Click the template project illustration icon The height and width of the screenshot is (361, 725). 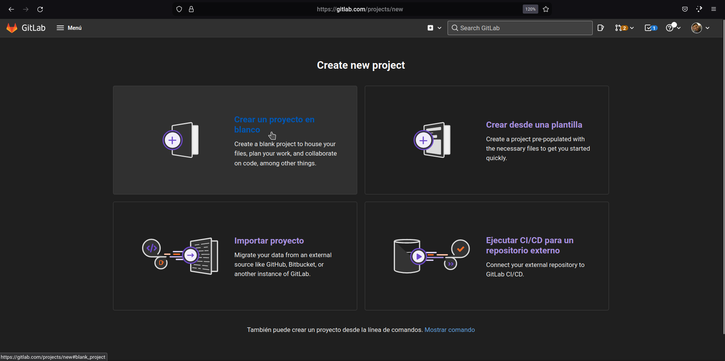(432, 140)
